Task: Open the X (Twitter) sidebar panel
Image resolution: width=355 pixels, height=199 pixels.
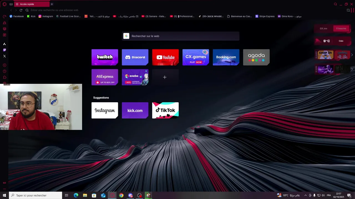Action: click(x=4, y=56)
